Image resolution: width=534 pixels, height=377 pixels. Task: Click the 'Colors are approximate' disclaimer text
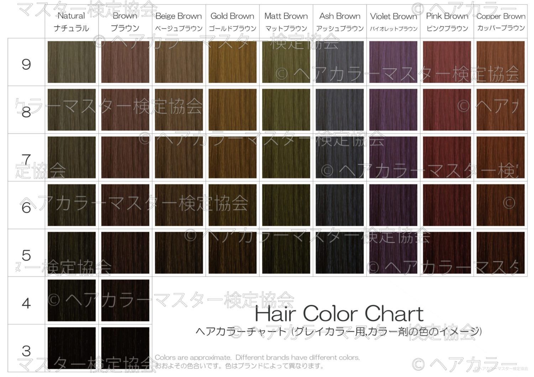tap(257, 357)
